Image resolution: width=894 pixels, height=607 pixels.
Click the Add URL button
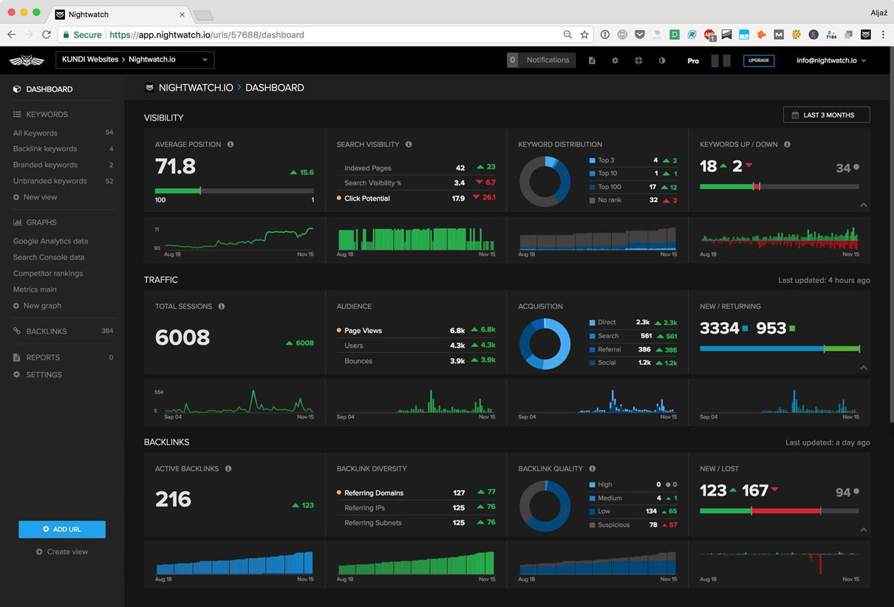coord(62,529)
